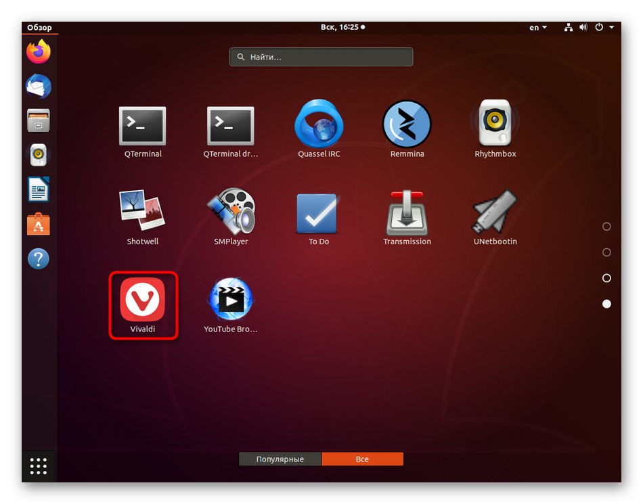Viewport: 643px width, 504px height.
Task: Open the network status icon
Action: 568,28
